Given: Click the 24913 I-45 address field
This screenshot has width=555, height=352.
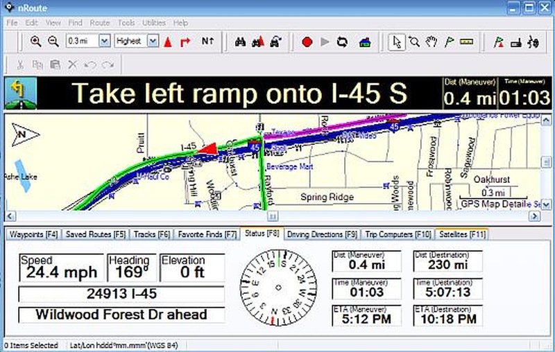Looking at the screenshot, I should point(121,294).
